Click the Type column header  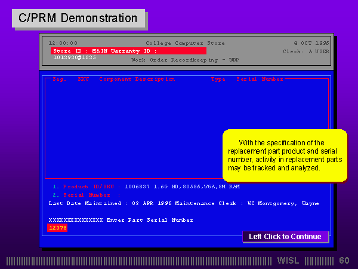pos(218,79)
